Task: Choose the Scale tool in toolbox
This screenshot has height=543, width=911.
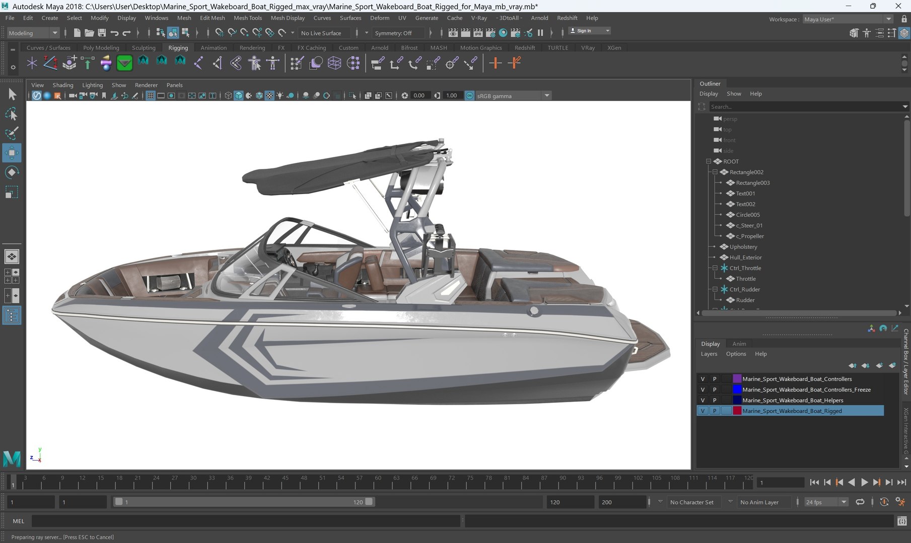Action: coord(12,192)
